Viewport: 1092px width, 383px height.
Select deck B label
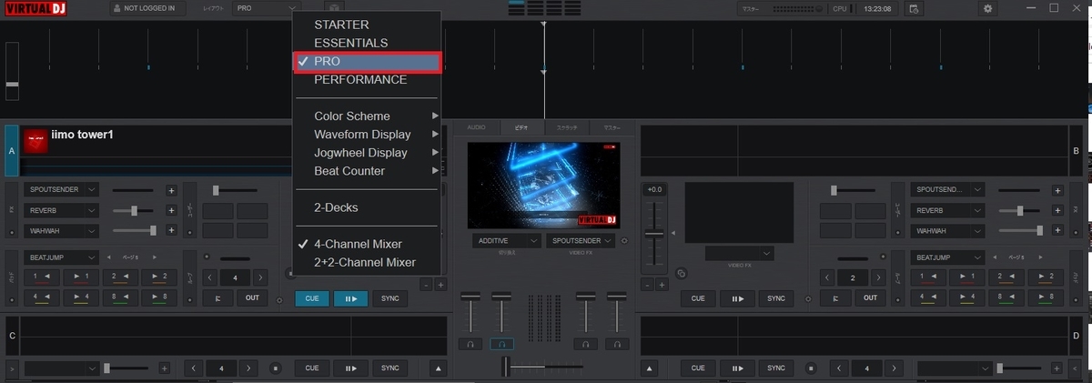[x=1077, y=150]
